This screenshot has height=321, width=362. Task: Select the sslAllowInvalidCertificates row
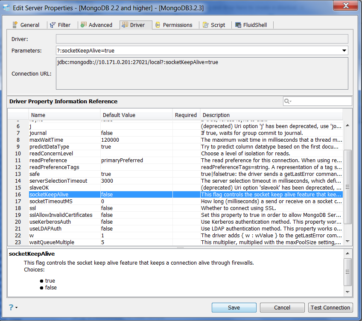tap(175, 215)
